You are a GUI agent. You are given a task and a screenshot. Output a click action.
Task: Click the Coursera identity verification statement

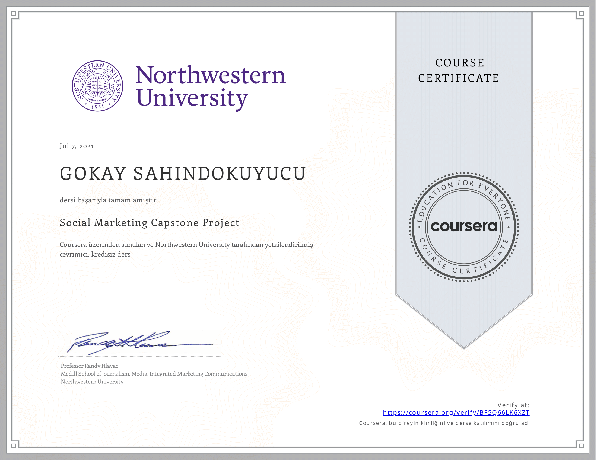(445, 423)
